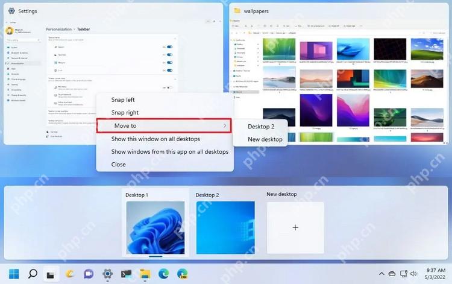Enable the Pen menu switch in Settings
Screen dimensions: 452x284
(x=169, y=87)
